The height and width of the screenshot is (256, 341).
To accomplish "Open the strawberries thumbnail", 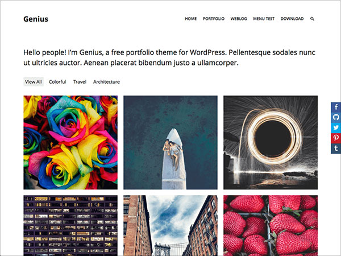I will [271, 225].
